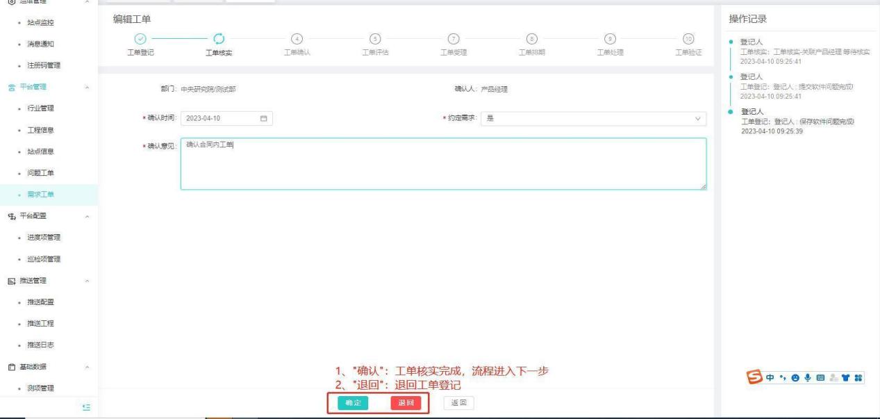Image resolution: width=880 pixels, height=419 pixels.
Task: Click the green 确定 button
Action: coord(353,402)
